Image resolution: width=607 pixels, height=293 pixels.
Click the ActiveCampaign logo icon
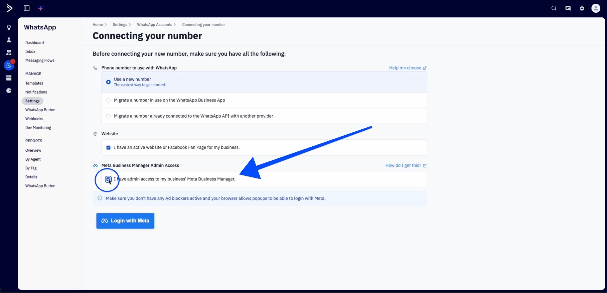(x=9, y=8)
